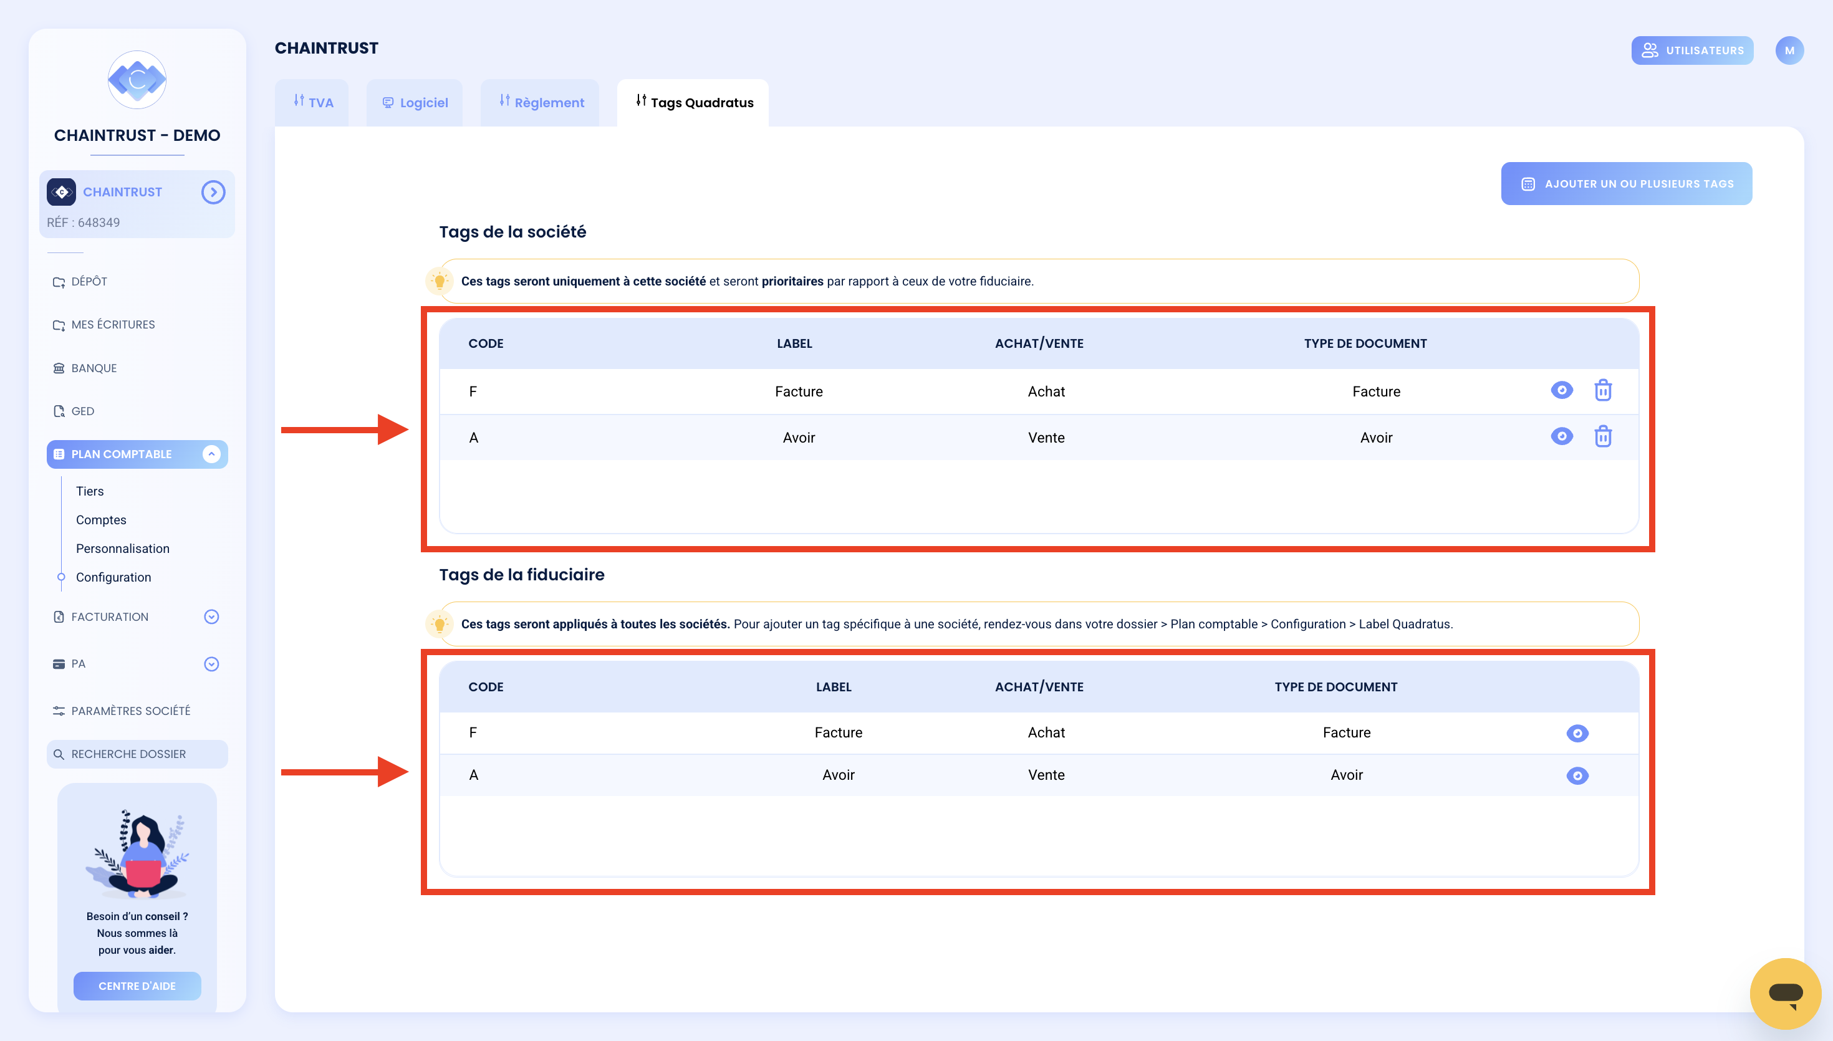The height and width of the screenshot is (1041, 1833).
Task: Open the DÉPÔT section
Action: click(89, 282)
